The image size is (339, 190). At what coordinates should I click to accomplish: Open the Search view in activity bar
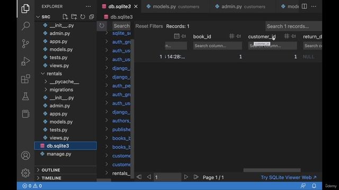pos(25,26)
